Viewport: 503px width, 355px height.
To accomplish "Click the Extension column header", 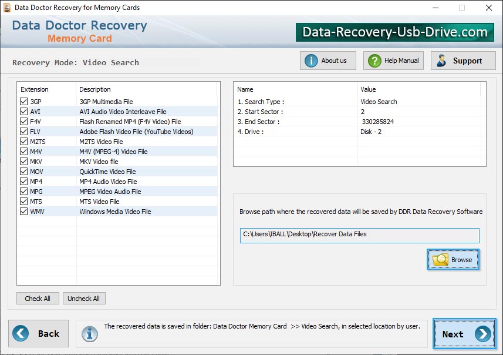I will coord(34,89).
